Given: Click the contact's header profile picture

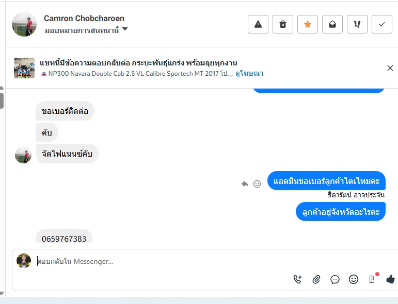Looking at the screenshot, I should point(24,24).
